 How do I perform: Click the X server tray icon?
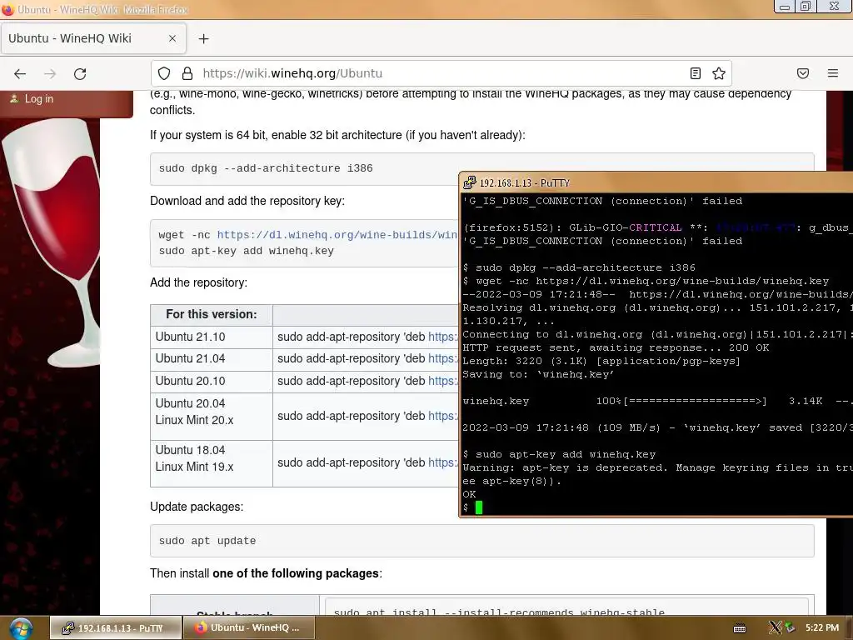776,627
